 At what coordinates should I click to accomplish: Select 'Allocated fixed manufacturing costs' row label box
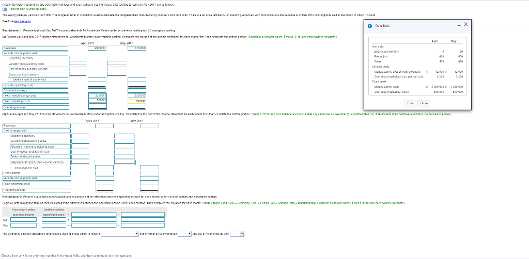[40, 147]
